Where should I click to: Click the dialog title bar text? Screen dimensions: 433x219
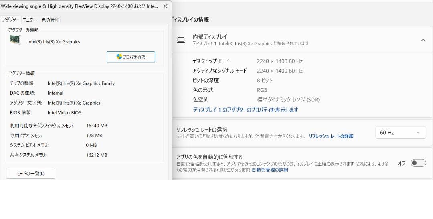pos(79,6)
